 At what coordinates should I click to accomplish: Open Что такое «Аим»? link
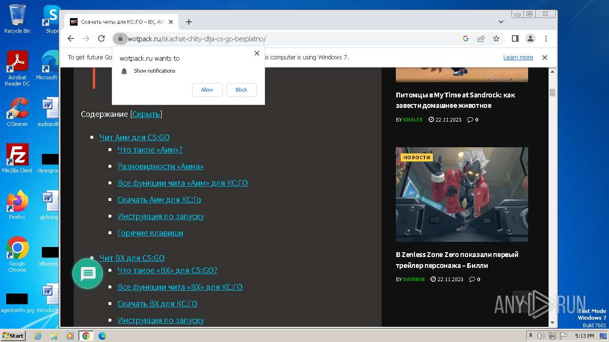click(150, 150)
